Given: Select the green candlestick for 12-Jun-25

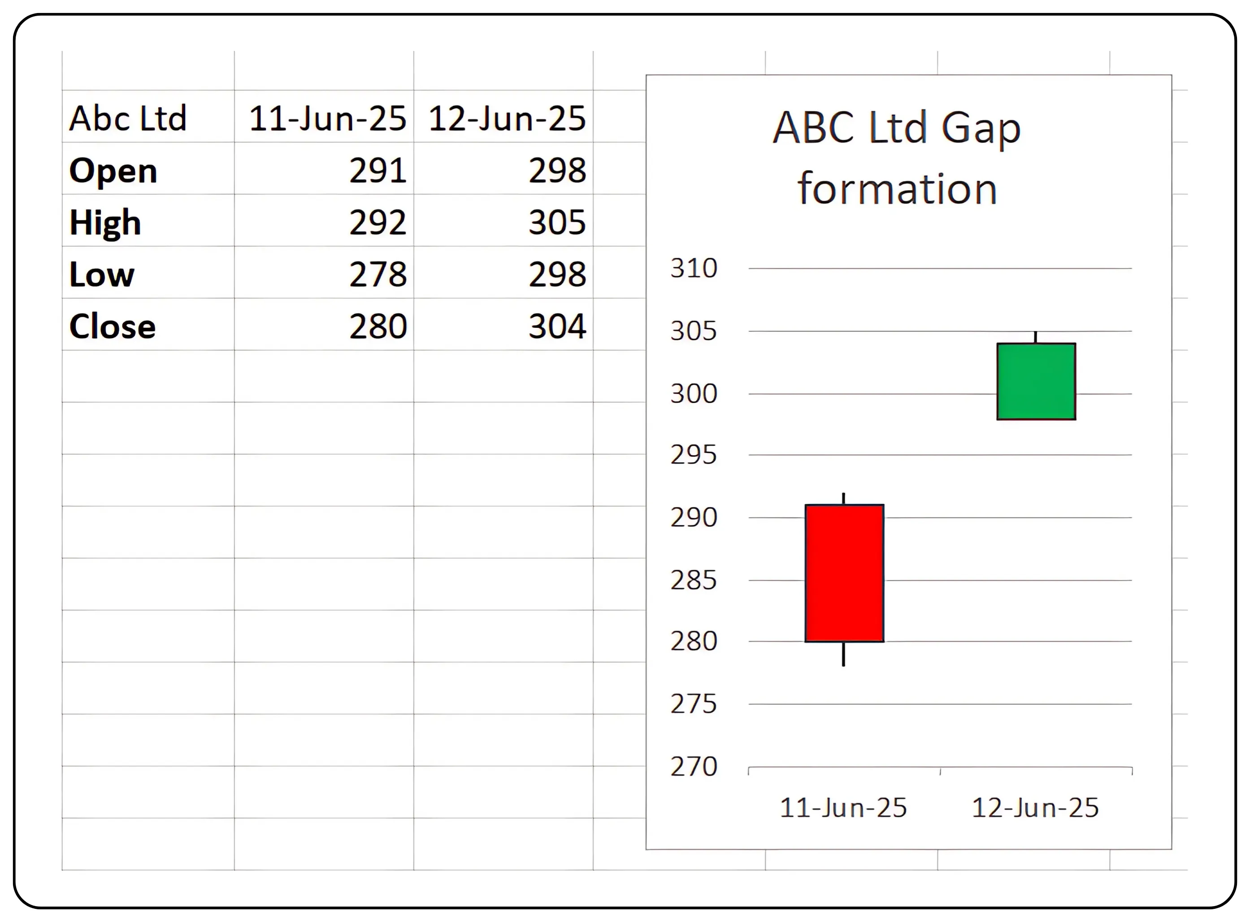Looking at the screenshot, I should 1037,382.
